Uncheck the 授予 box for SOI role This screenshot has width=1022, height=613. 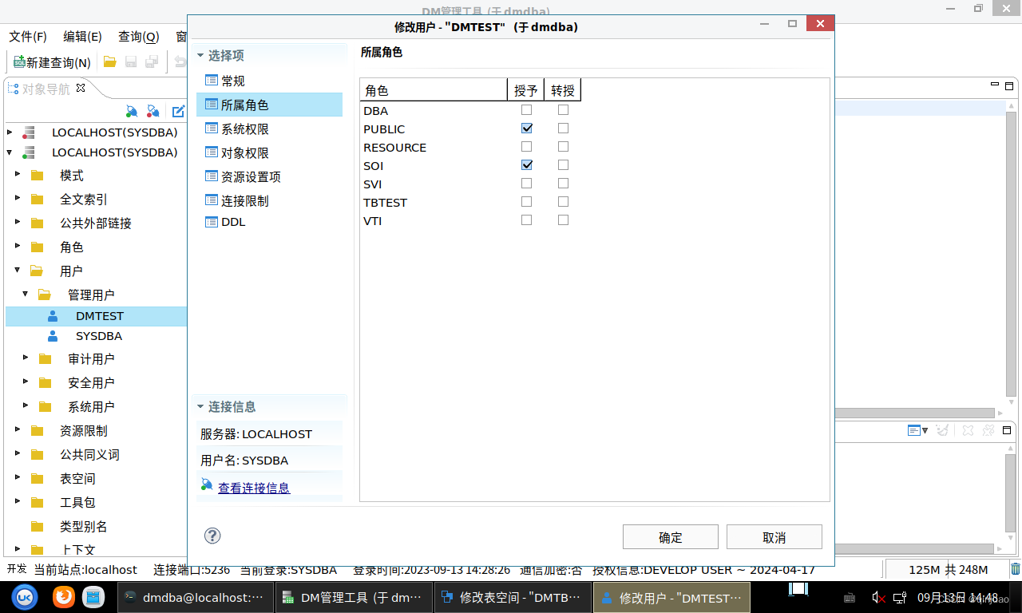(526, 165)
